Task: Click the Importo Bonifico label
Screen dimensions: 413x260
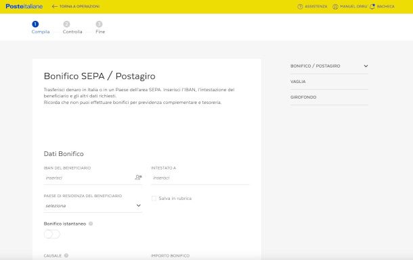Action: point(170,255)
